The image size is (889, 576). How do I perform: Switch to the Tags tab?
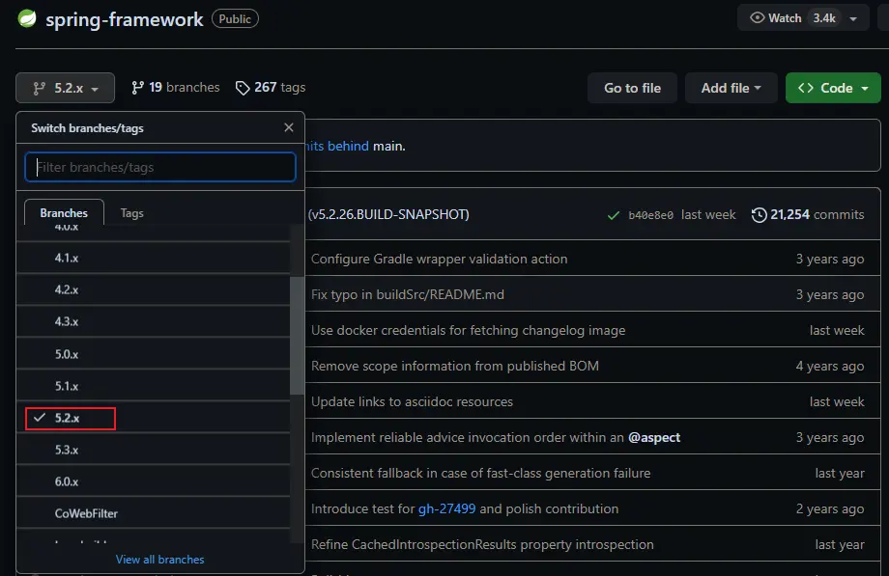[x=131, y=213]
